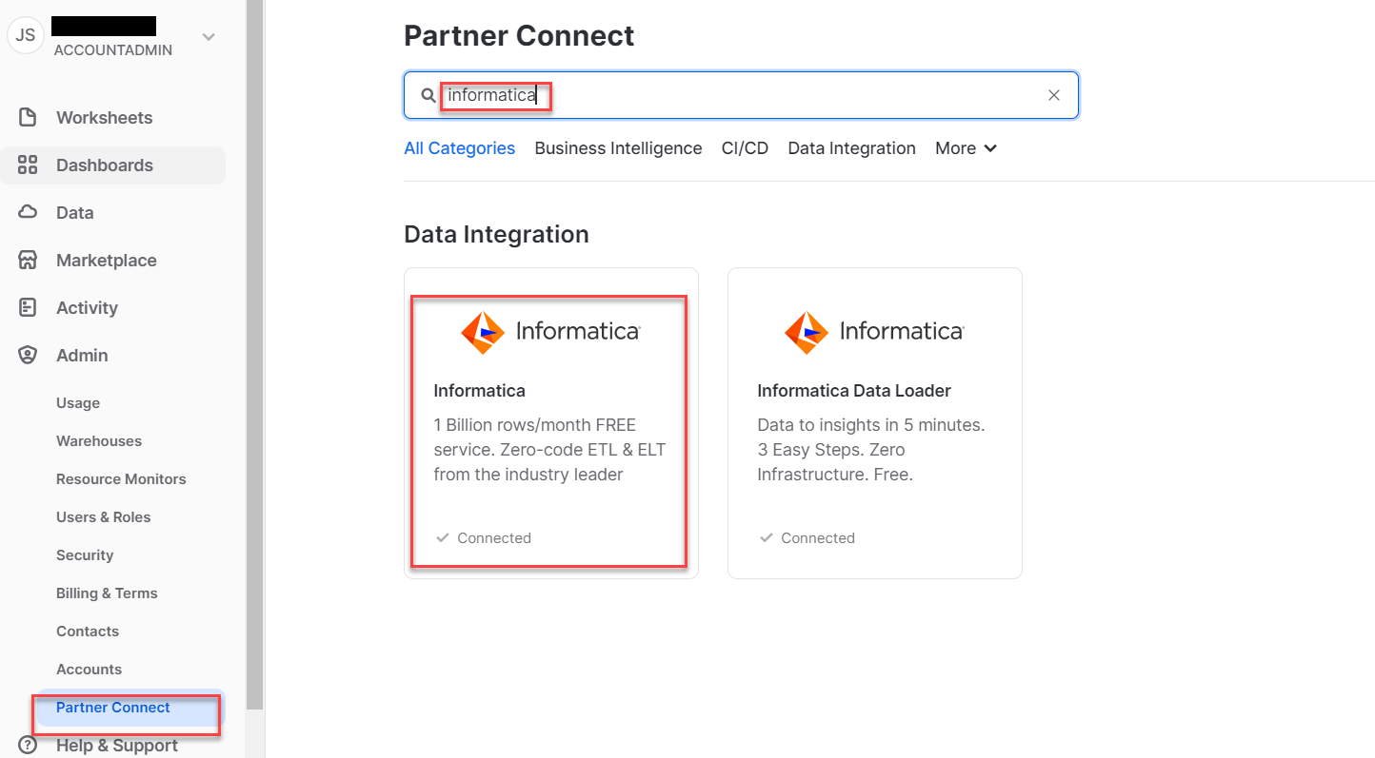Click inside the informatica search field
The width and height of the screenshot is (1375, 758).
667,94
